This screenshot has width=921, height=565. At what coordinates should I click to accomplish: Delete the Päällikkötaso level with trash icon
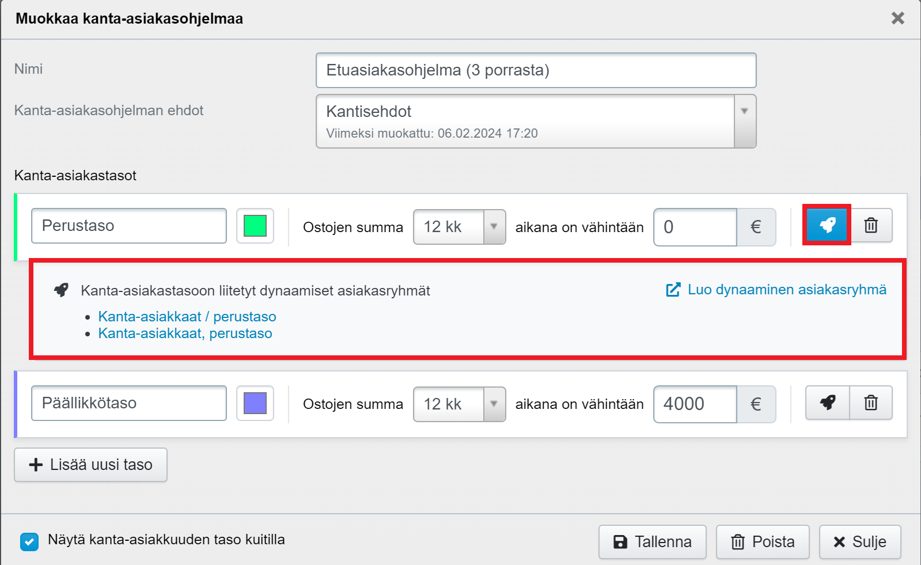click(x=871, y=403)
